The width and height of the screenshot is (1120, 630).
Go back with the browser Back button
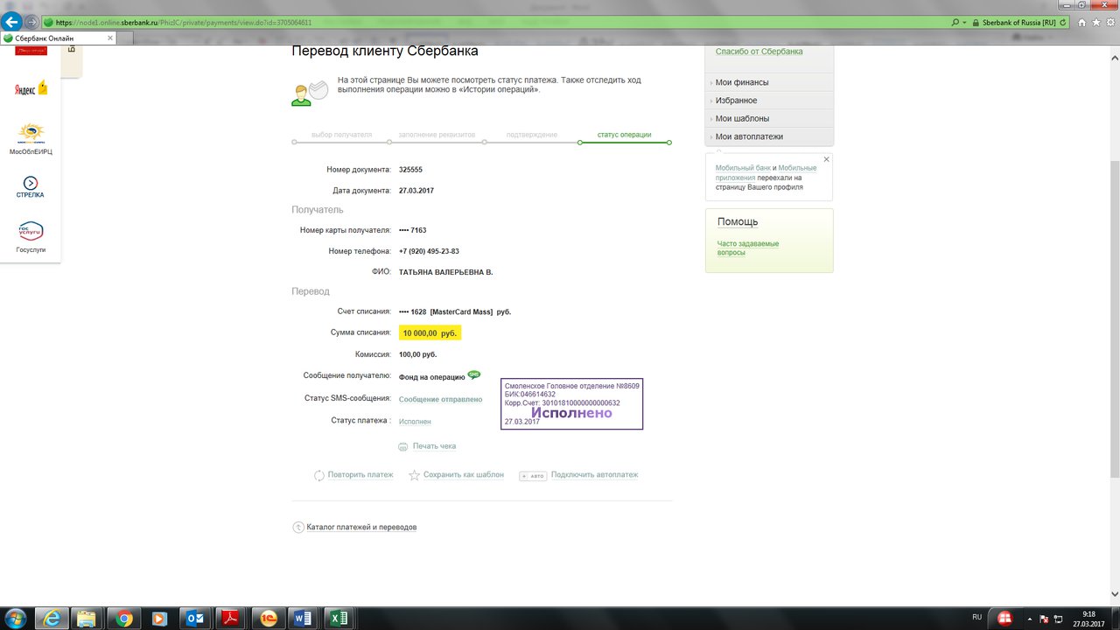[x=12, y=22]
